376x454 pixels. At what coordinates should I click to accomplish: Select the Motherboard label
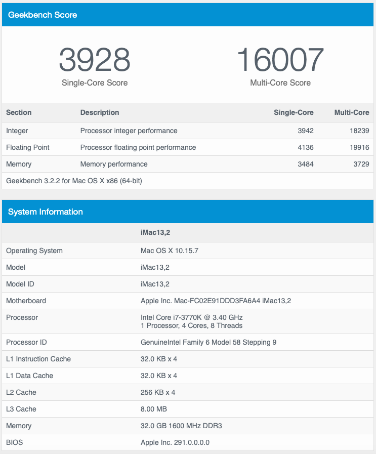pos(26,301)
